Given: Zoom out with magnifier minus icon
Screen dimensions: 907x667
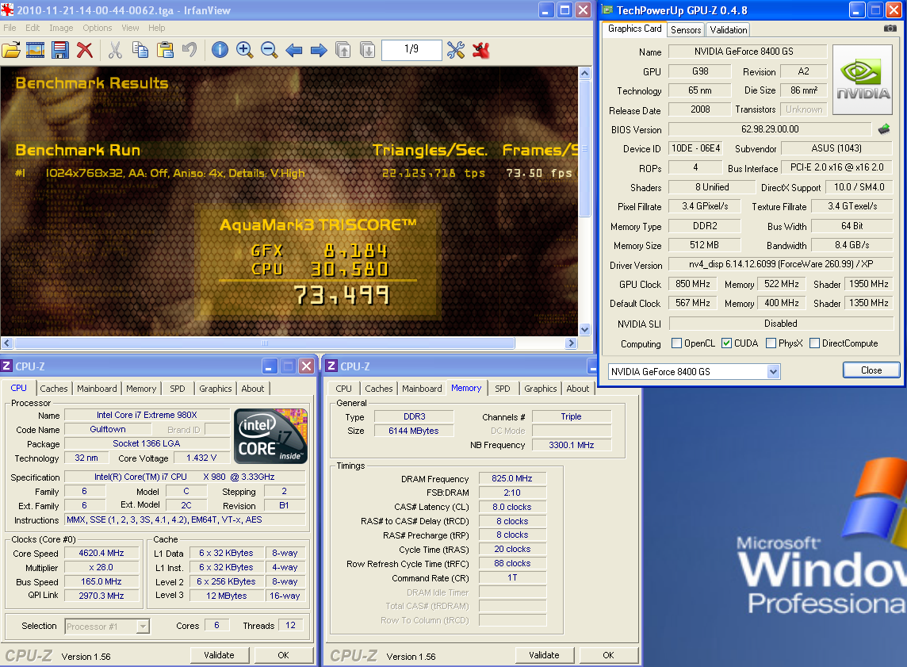Looking at the screenshot, I should [269, 50].
